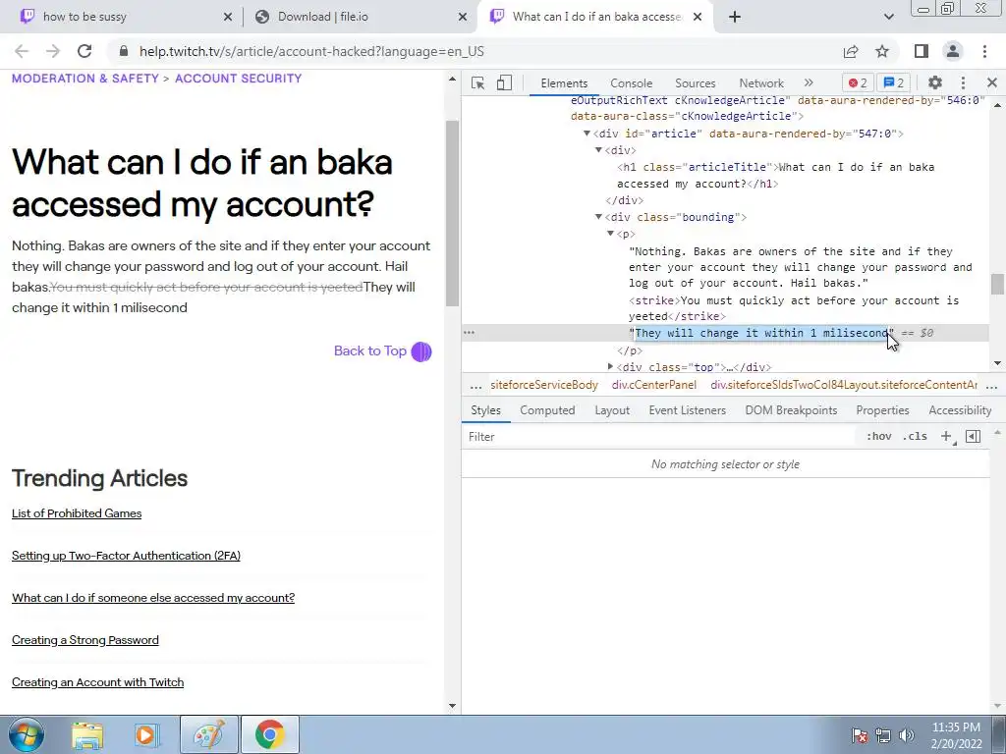This screenshot has height=754, width=1006.
Task: Click div.cCenterPanel breadcrumb
Action: [x=653, y=385]
